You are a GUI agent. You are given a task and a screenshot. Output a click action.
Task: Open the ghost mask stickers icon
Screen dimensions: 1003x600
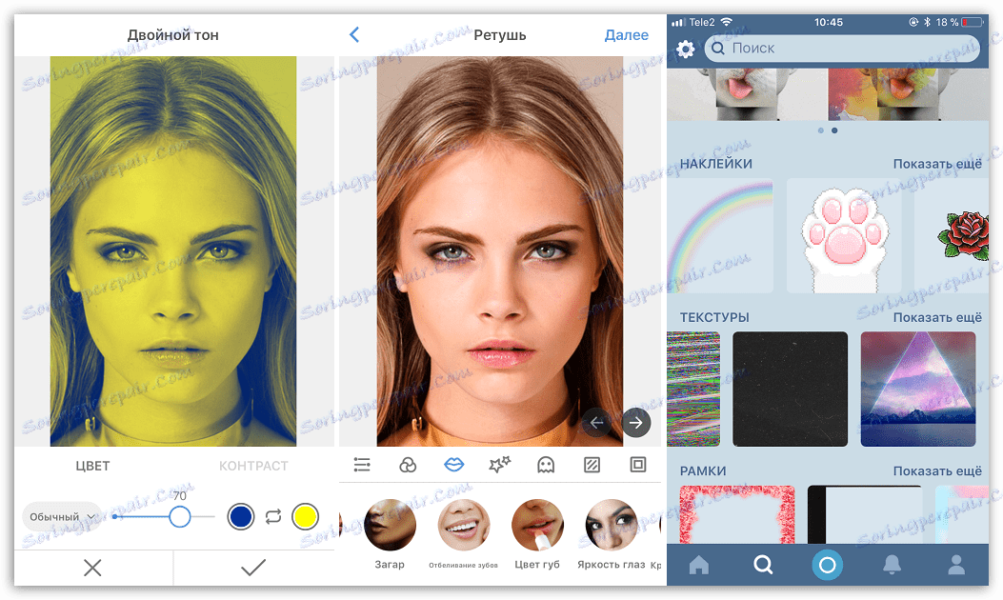point(546,465)
